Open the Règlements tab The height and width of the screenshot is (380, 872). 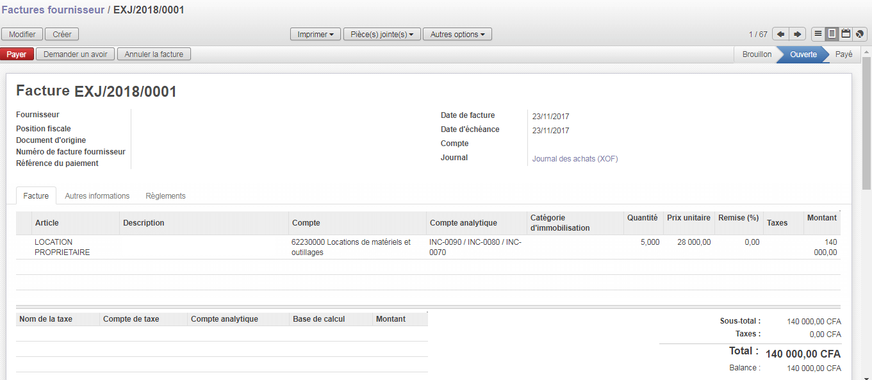tap(165, 196)
